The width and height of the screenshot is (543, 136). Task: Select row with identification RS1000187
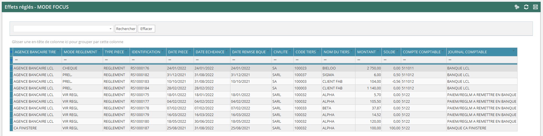click(x=140, y=128)
